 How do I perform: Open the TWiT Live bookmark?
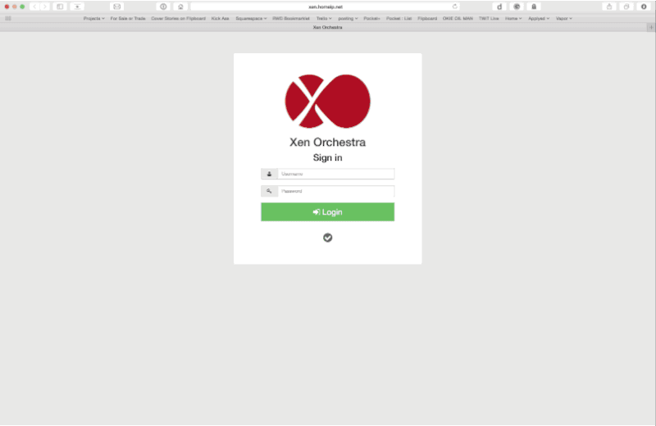coord(489,18)
